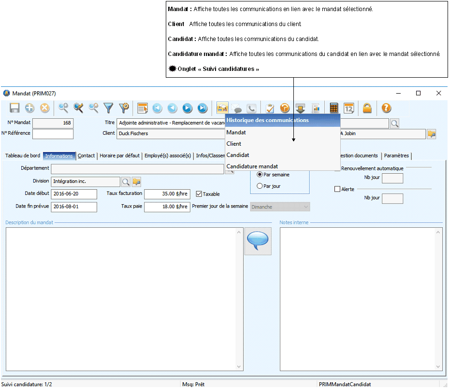Switch to the Contact tab
This screenshot has height=388, width=449.
click(87, 156)
